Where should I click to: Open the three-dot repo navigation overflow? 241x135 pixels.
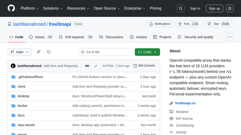click(230, 37)
